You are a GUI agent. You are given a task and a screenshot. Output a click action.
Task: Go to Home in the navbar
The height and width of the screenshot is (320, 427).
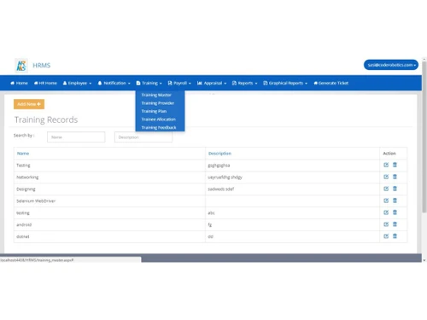(19, 83)
